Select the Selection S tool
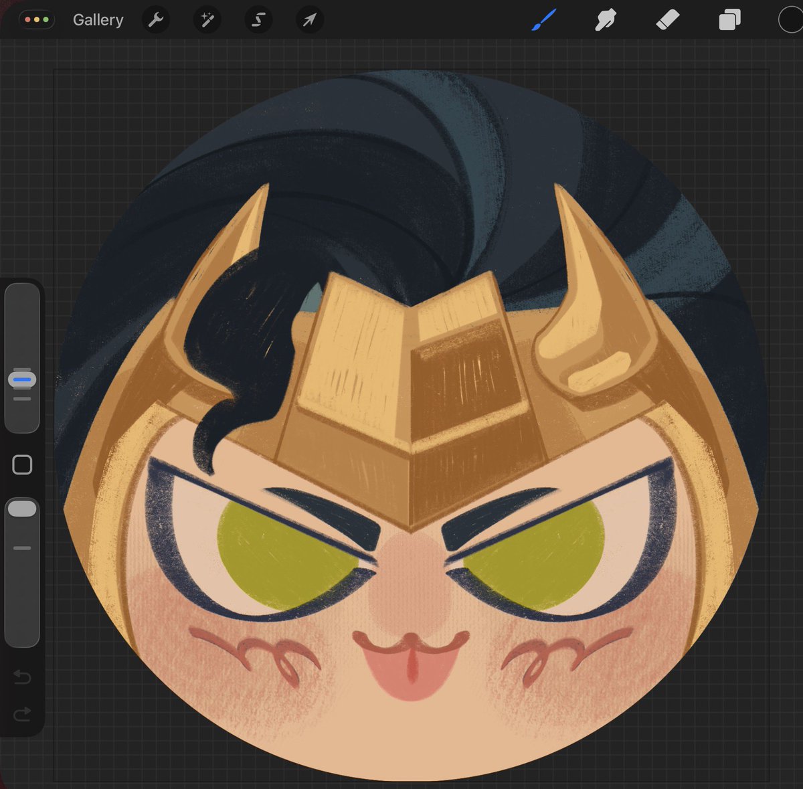Viewport: 803px width, 789px height. [x=258, y=20]
